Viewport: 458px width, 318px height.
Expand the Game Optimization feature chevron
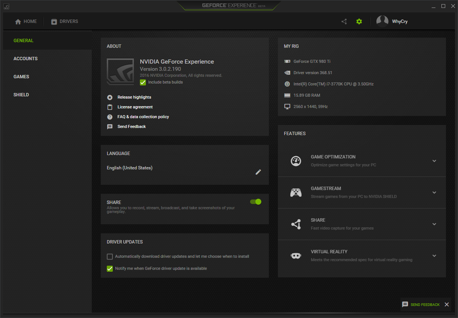pyautogui.click(x=434, y=161)
